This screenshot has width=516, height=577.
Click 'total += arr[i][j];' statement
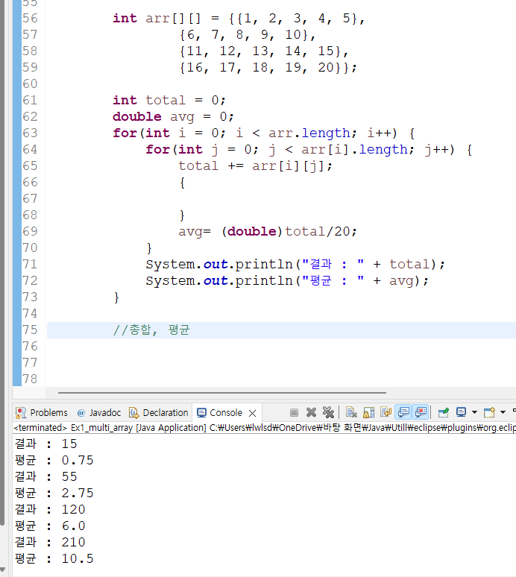pyautogui.click(x=255, y=166)
